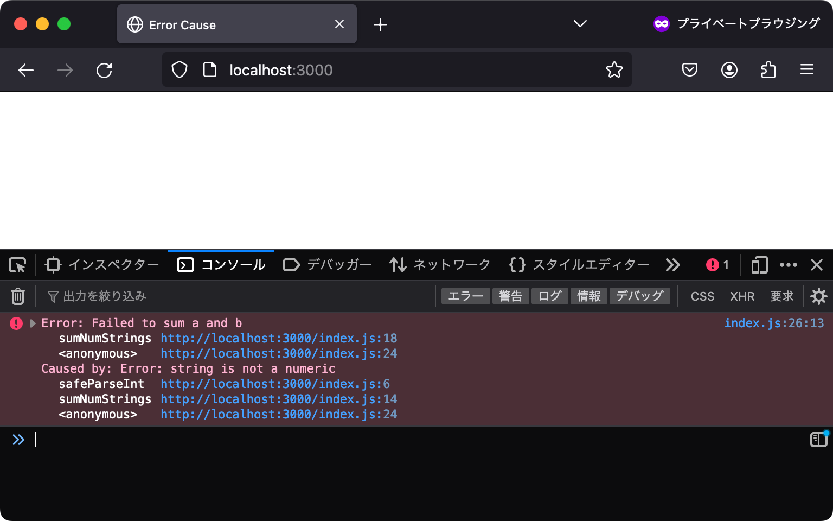Open the more tools chevron in DevTools
This screenshot has height=521, width=833.
pos(673,265)
